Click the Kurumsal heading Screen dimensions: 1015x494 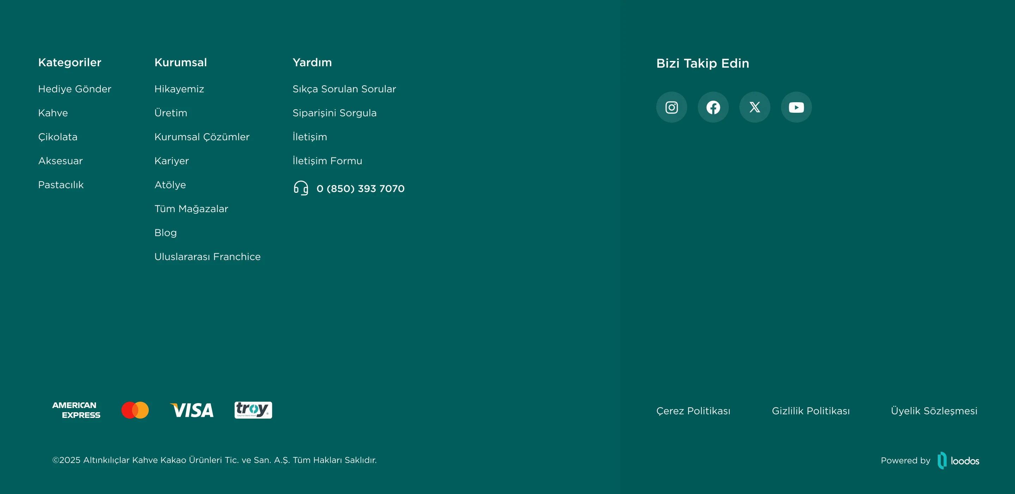pyautogui.click(x=181, y=62)
